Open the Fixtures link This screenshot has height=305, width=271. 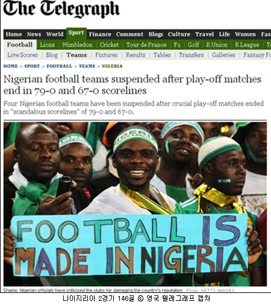click(107, 55)
